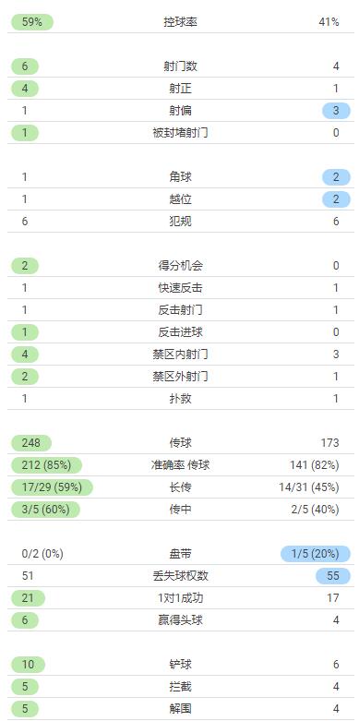This screenshot has width=359, height=721.
Task: Click the 212 (85%) pass accuracy badge
Action: click(46, 465)
